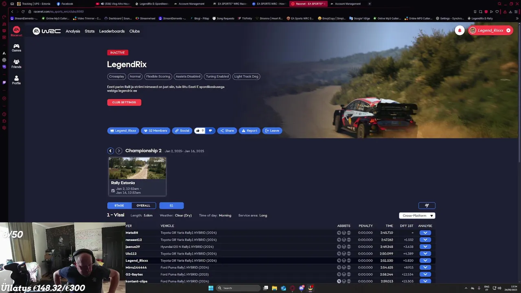Select the S1 stage tab

(171, 206)
